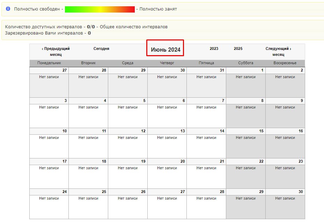Go to next month (Следующий месяц)

[x=278, y=51]
